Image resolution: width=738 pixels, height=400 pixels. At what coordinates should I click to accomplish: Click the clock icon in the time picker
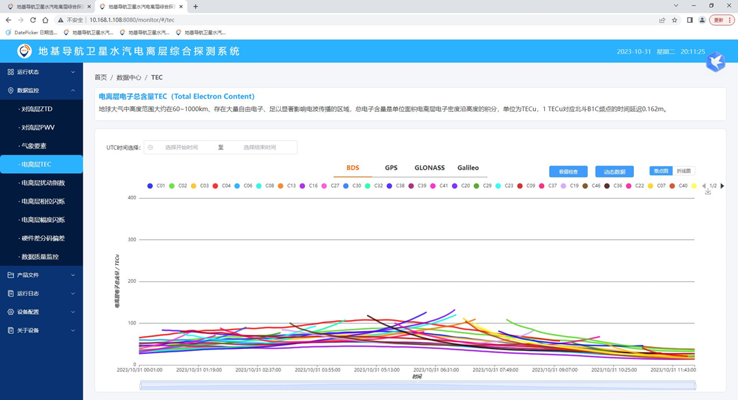pyautogui.click(x=150, y=148)
